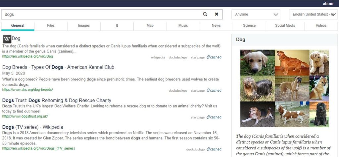This screenshot has height=157, width=339.
Task: Click duckduckgo tag on Kennel Club result
Action: pos(178,91)
